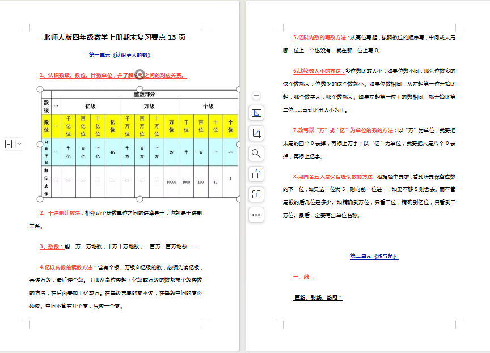Click the yellow '个位' cell in the table
Screen dimensions: 490x353
point(230,126)
